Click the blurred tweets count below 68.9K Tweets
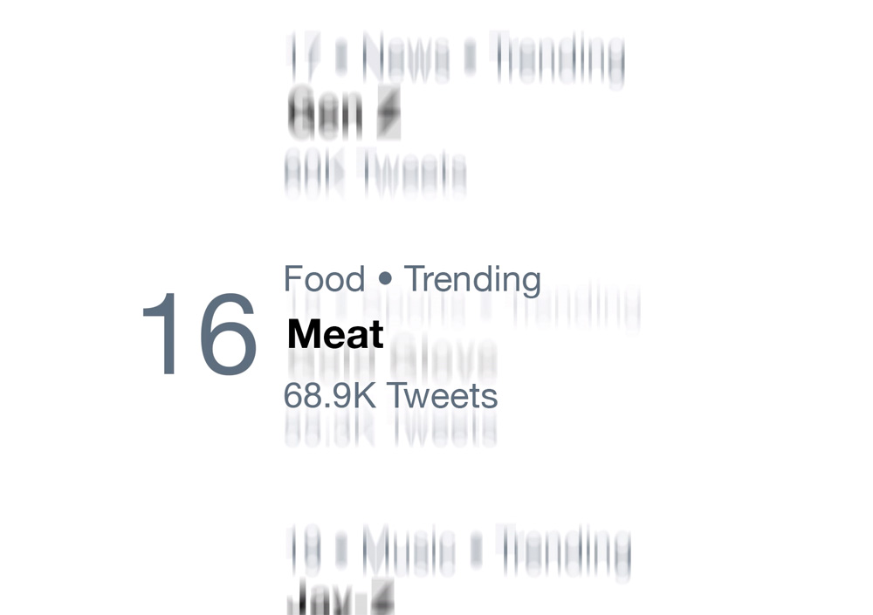873x615 pixels. 390,429
